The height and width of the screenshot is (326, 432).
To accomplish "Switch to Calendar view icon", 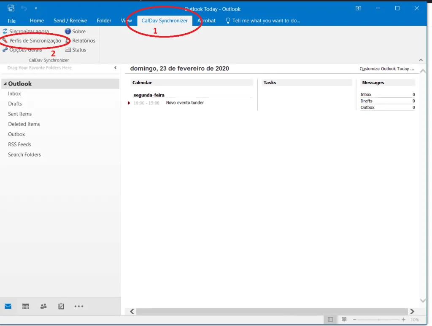I will [x=26, y=306].
